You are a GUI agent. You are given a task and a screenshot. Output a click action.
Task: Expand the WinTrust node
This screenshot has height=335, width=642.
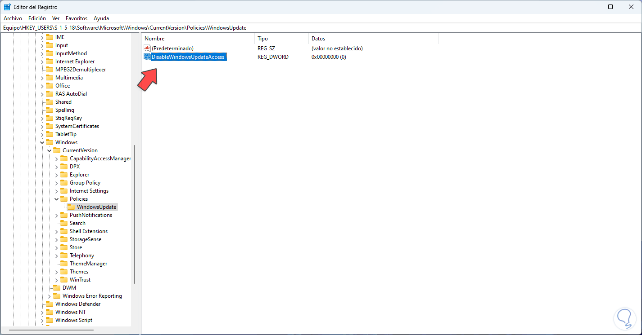pyautogui.click(x=56, y=280)
